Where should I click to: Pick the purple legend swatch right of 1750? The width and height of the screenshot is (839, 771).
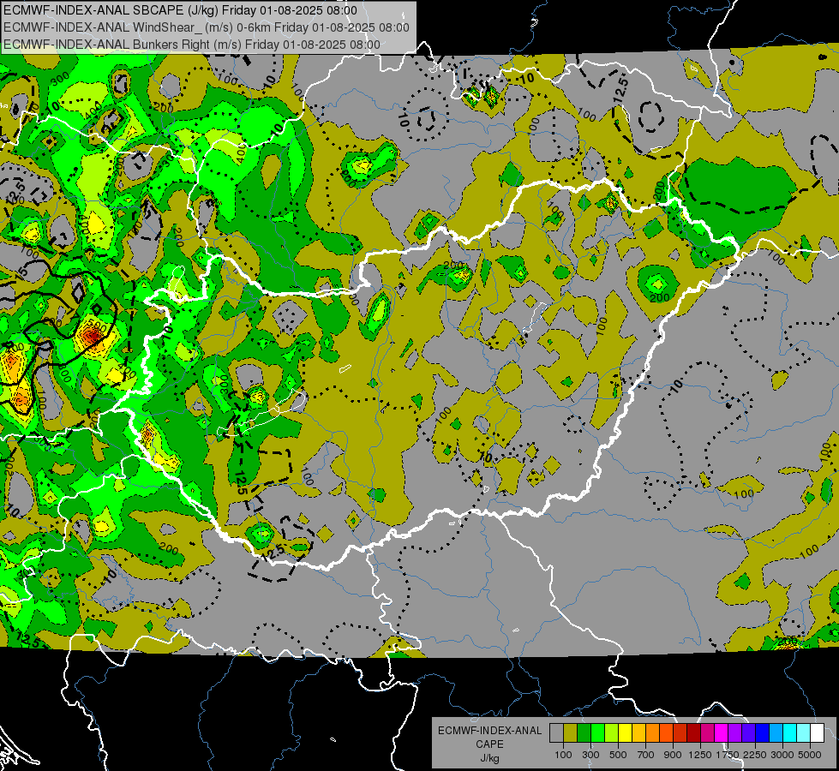tap(734, 733)
